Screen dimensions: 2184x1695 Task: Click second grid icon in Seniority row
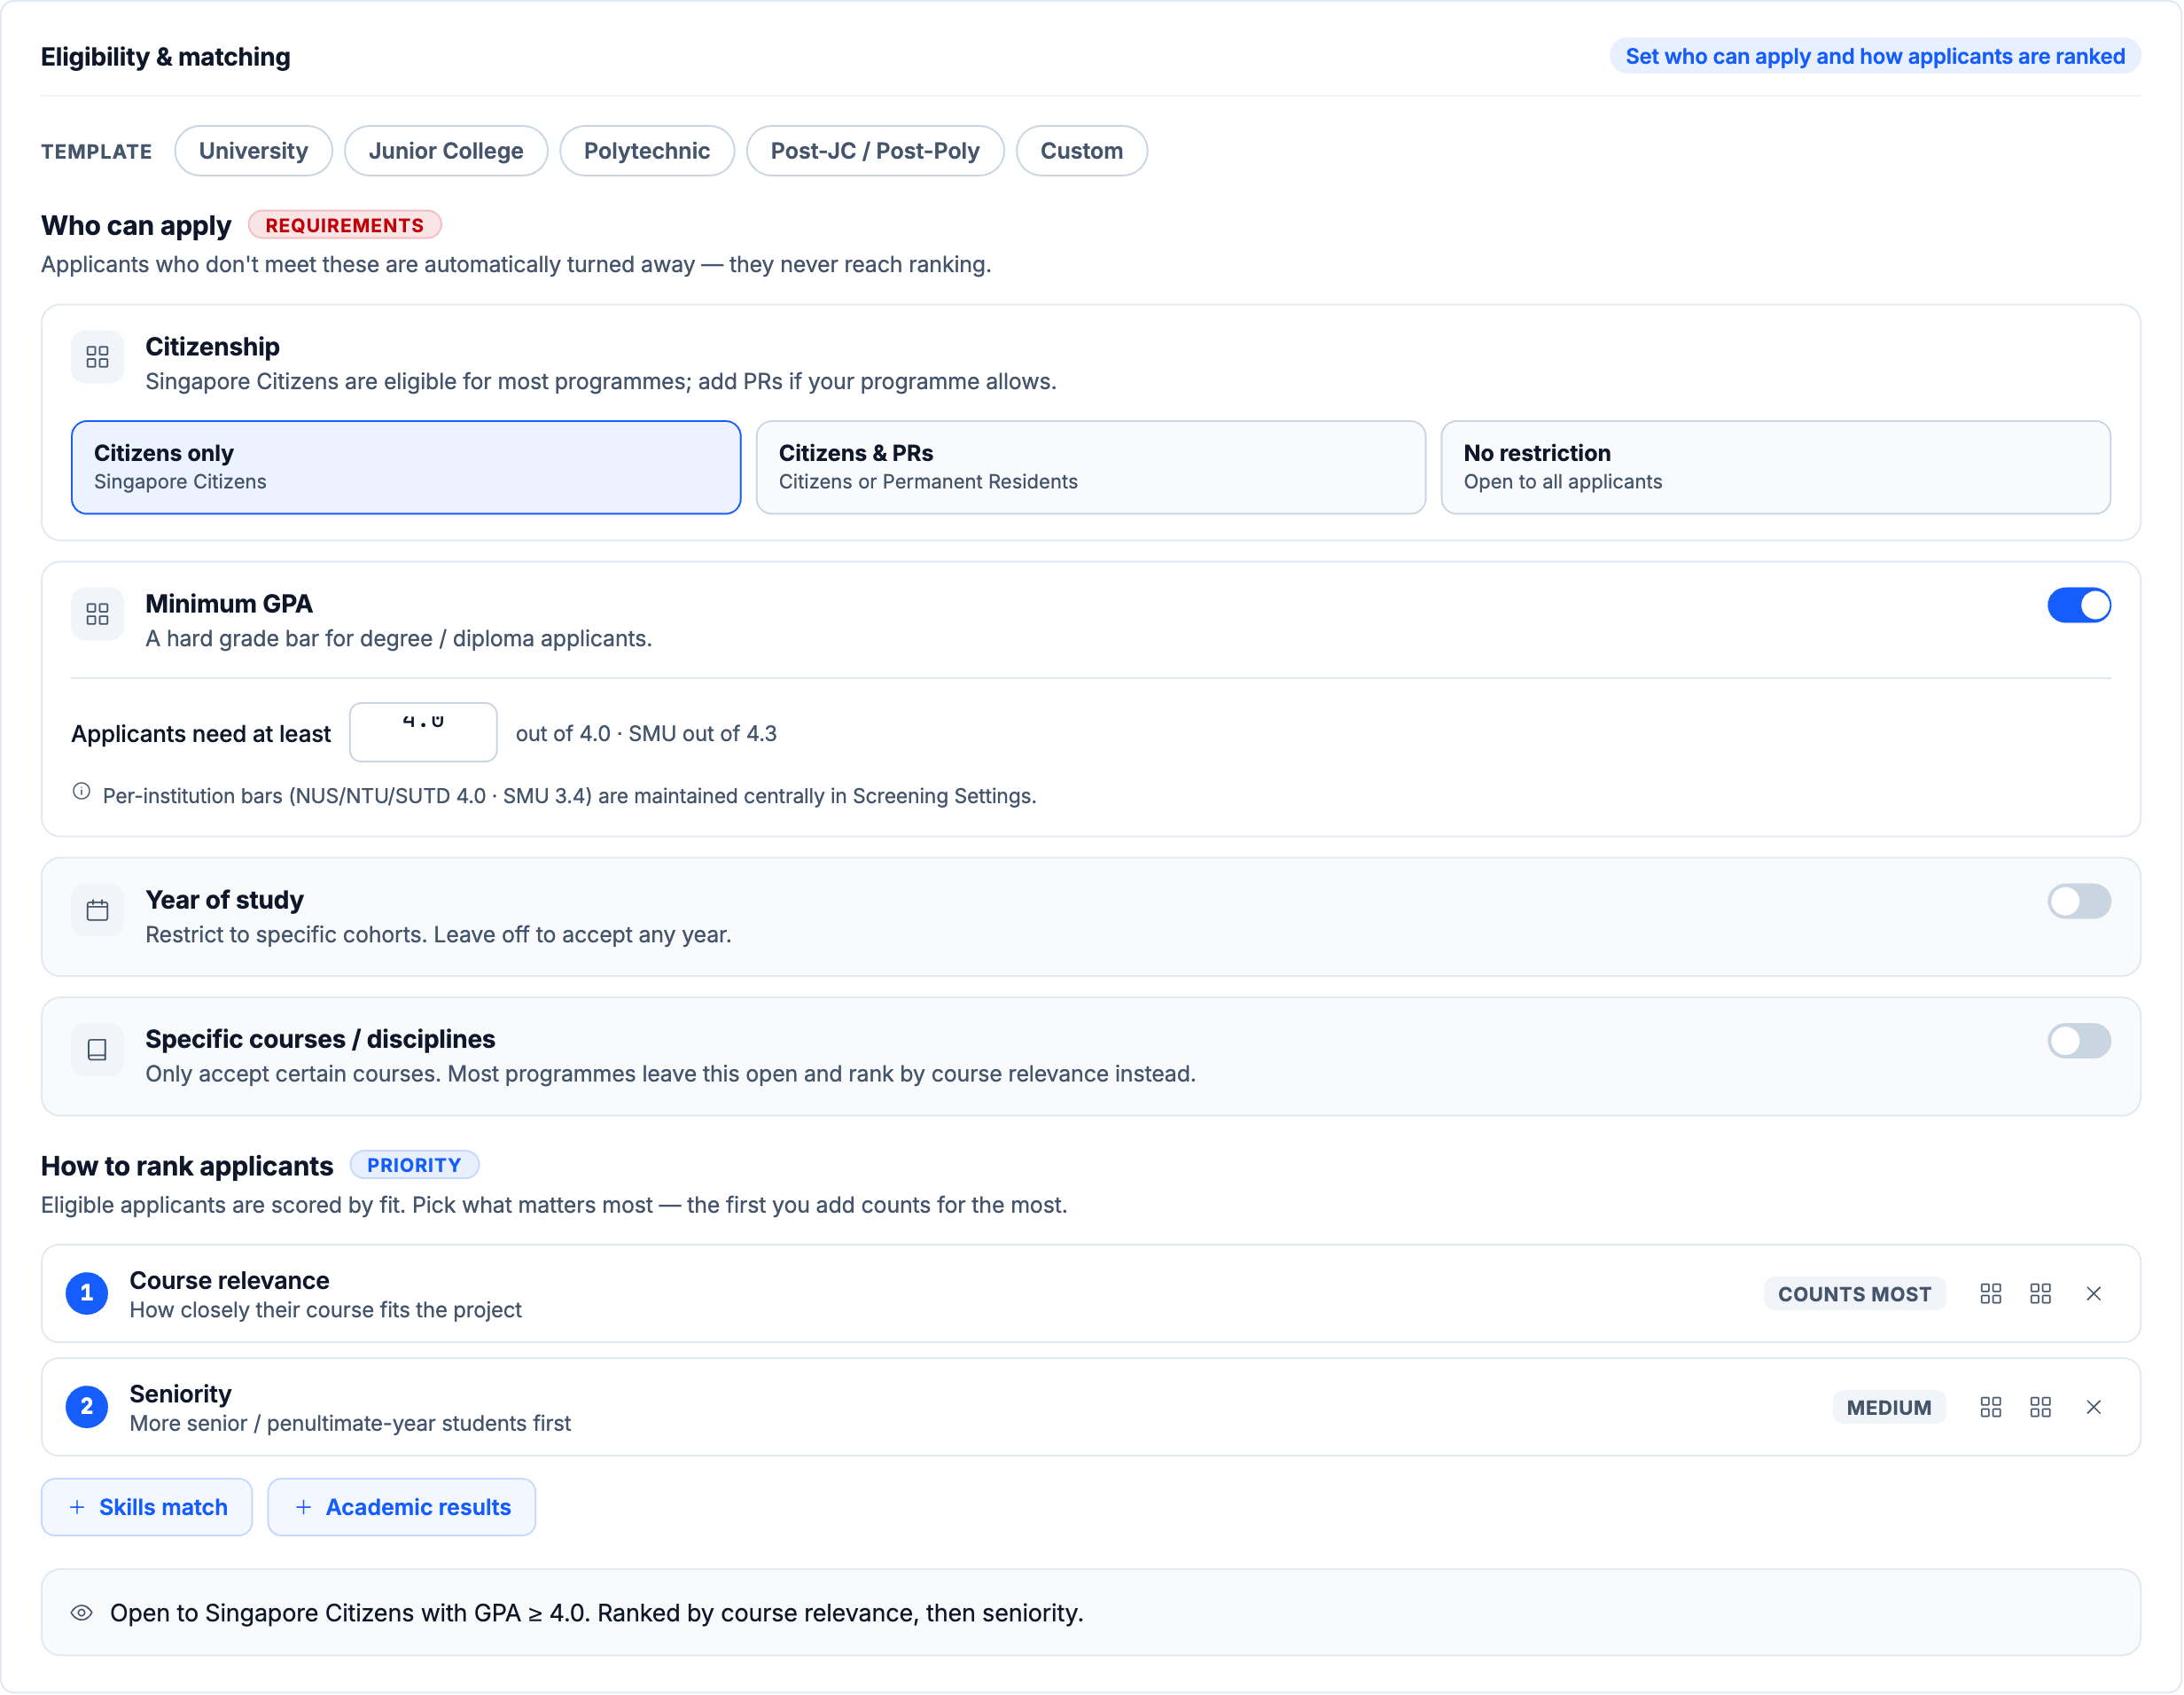2042,1408
